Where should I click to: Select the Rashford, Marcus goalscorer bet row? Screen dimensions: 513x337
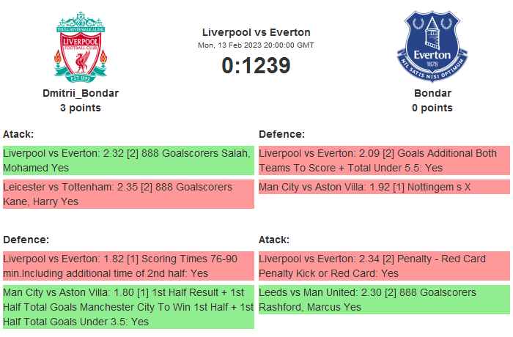[383, 300]
